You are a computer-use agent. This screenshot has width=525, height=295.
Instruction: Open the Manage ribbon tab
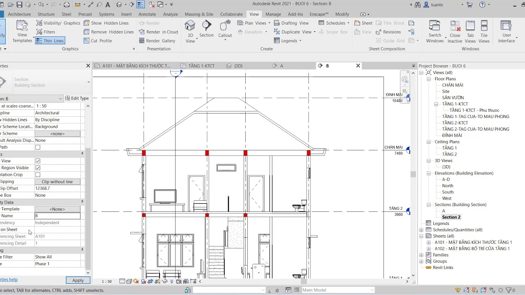pyautogui.click(x=273, y=14)
